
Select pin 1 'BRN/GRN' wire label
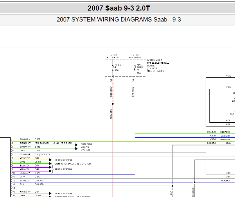(25, 139)
